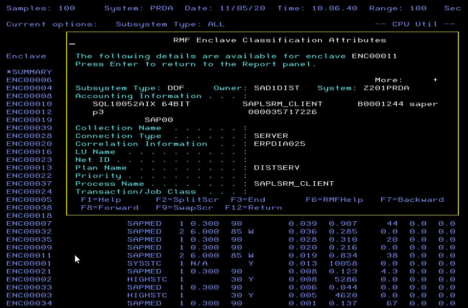Screen dimensions: 468x308
Task: Click F7=Backward to page back
Action: pos(412,200)
